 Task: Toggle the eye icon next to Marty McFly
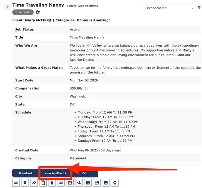click(49, 20)
